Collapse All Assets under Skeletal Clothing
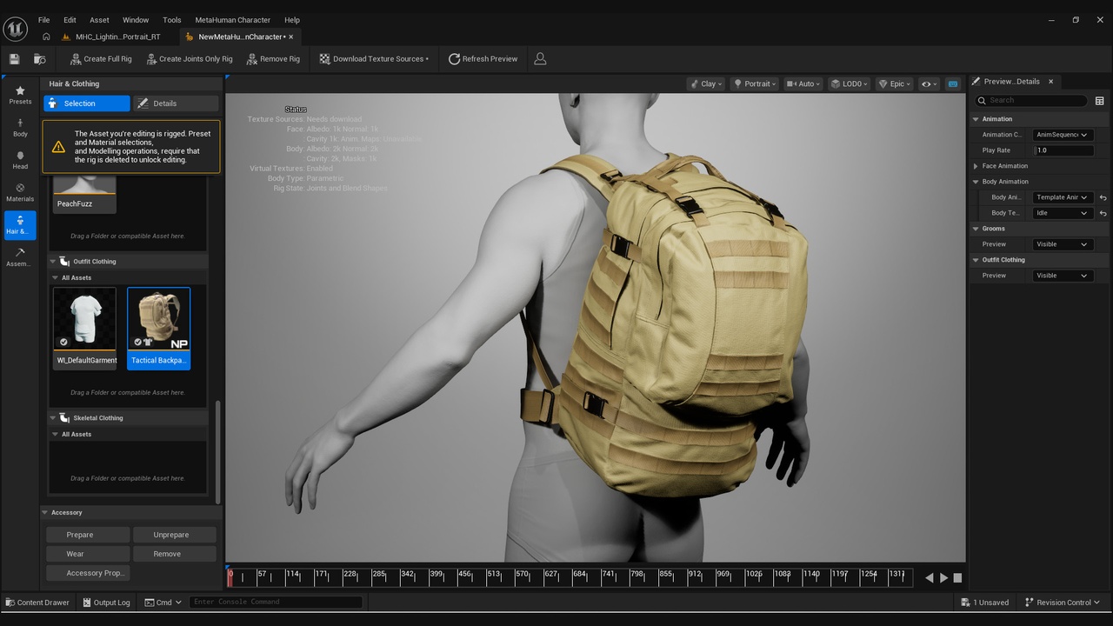Viewport: 1113px width, 626px height. 55,435
